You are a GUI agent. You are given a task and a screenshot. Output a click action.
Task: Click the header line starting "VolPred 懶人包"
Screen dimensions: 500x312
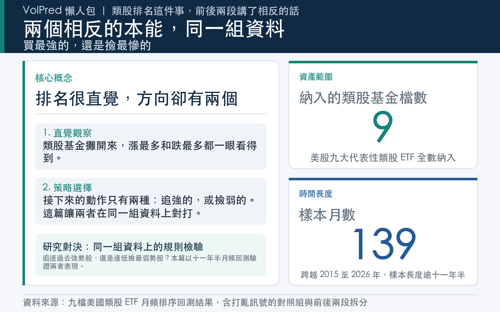[x=161, y=11]
